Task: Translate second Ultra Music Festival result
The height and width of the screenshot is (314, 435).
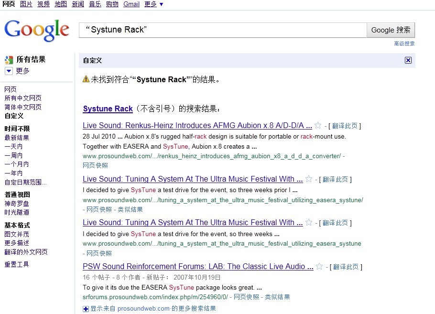Action: (335, 223)
